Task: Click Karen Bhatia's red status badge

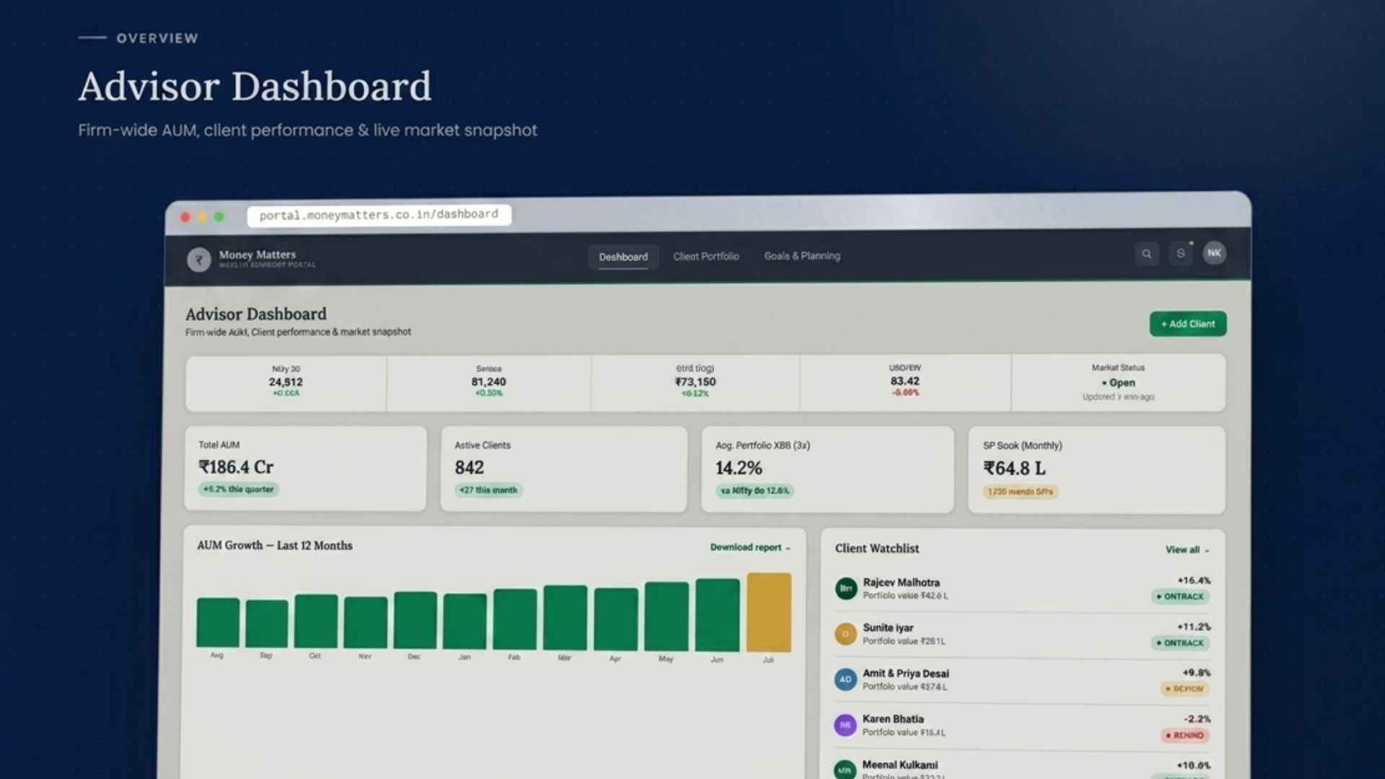Action: [1184, 735]
